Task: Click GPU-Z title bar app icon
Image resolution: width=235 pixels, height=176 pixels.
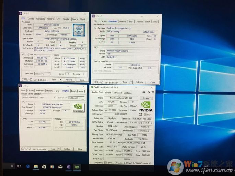Action: 92,87
